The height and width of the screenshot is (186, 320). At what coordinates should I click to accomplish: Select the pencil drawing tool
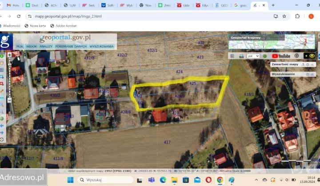(x=2, y=91)
